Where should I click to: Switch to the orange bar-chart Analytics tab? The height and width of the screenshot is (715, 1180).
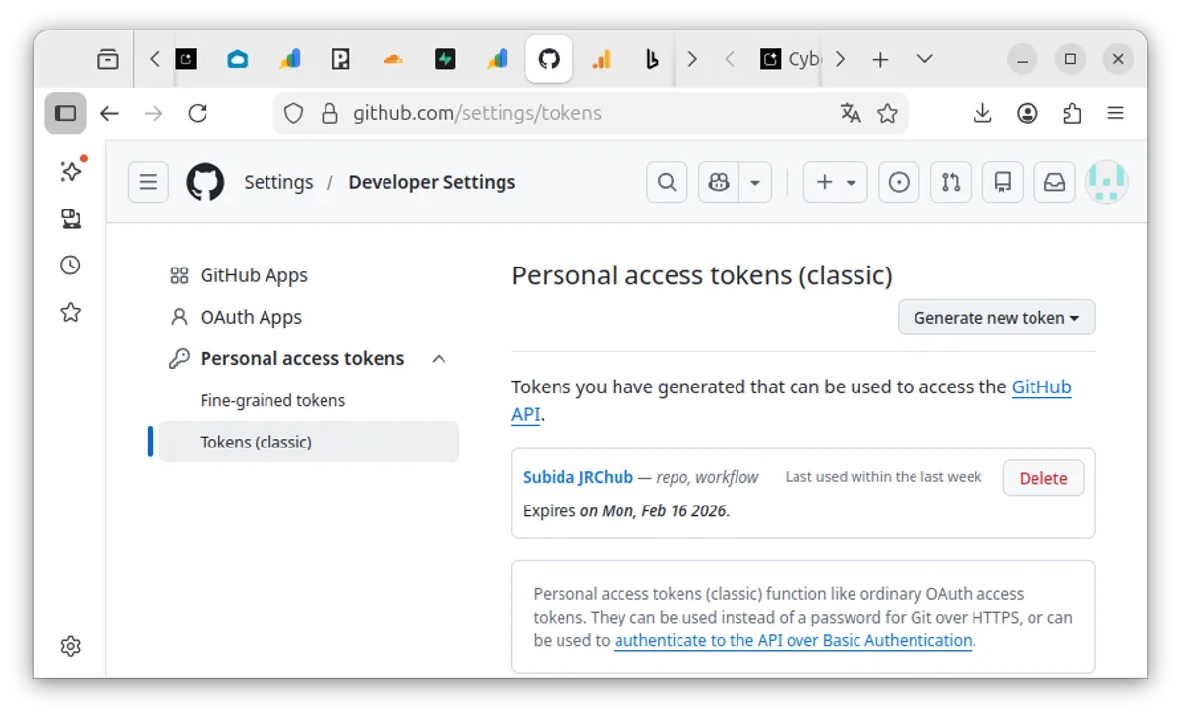coord(601,60)
